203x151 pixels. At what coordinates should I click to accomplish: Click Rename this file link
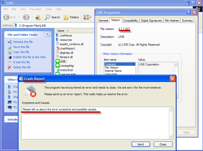[23, 42]
